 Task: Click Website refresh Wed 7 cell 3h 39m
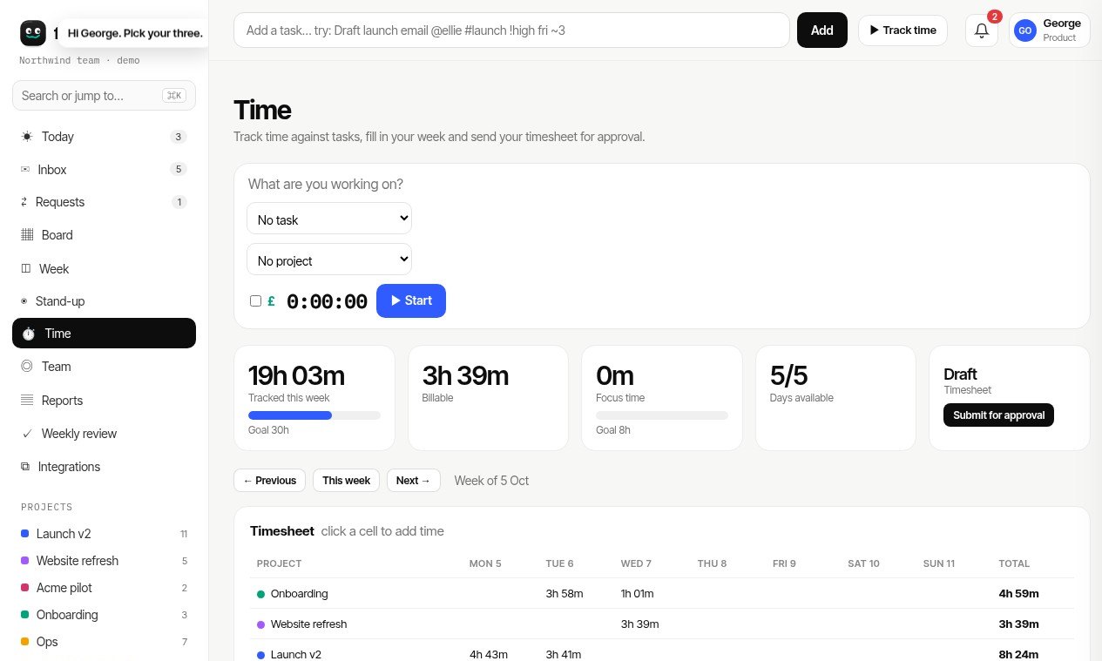[x=639, y=624]
